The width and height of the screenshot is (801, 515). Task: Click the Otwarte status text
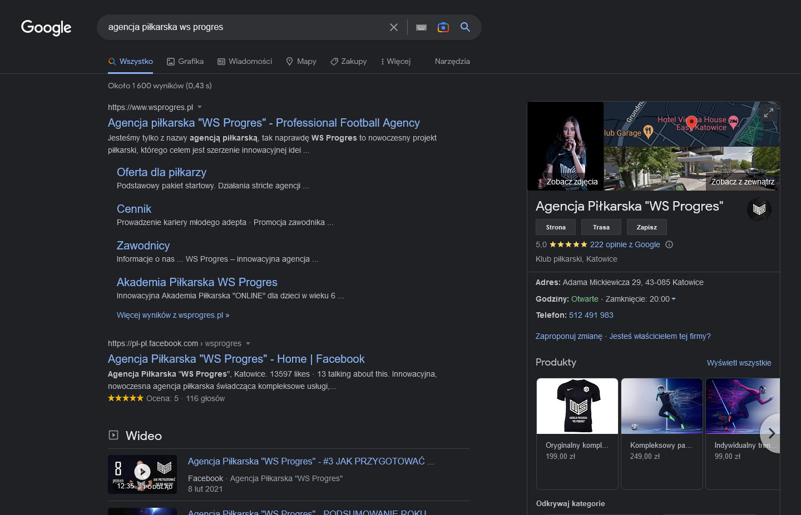(x=585, y=299)
